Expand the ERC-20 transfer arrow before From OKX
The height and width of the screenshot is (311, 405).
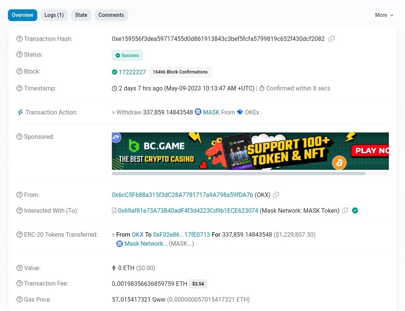pyautogui.click(x=113, y=234)
